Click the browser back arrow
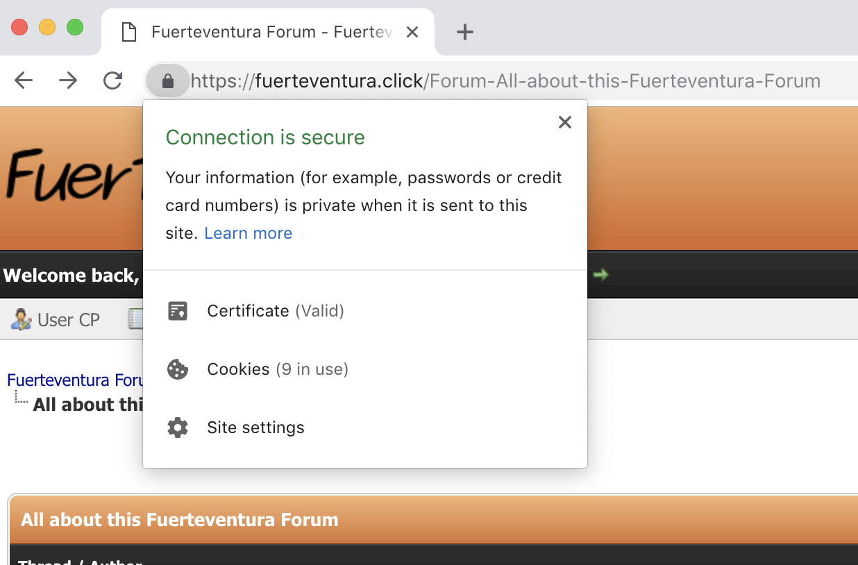This screenshot has width=858, height=565. tap(24, 81)
